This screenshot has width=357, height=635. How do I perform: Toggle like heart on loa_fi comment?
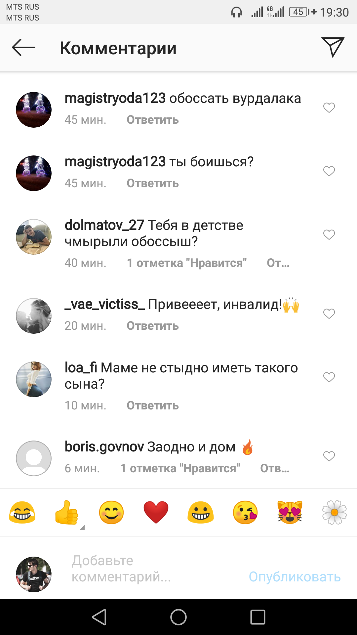point(329,377)
